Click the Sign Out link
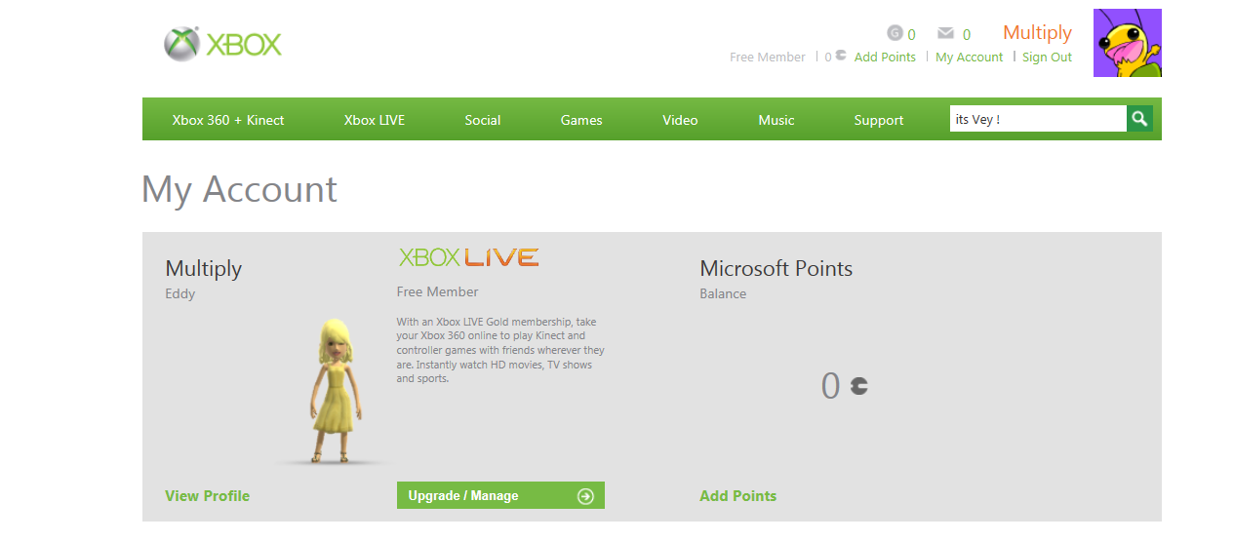 [1047, 57]
